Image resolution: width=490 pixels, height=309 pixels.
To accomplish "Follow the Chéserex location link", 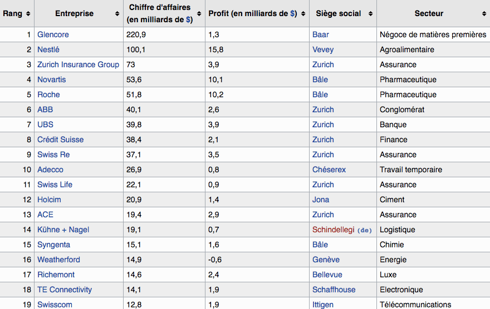I will tap(329, 170).
